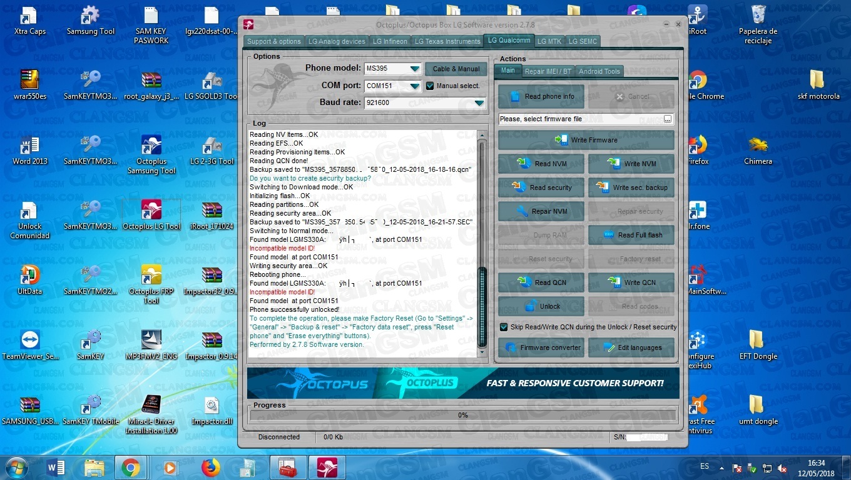Click the Write NVM button
Screen dimensions: 851x480
tap(631, 164)
